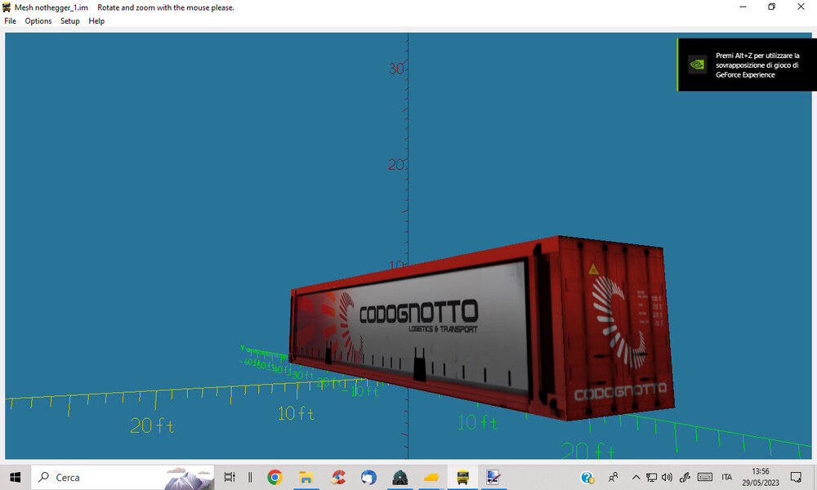817x490 pixels.
Task: Open the yellow folder-shaped app on taskbar
Action: click(431, 477)
